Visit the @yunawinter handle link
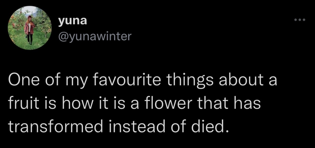Image resolution: width=315 pixels, height=148 pixels. [95, 37]
